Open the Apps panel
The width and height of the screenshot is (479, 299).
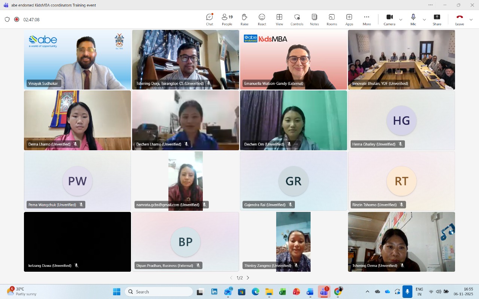[x=349, y=19]
